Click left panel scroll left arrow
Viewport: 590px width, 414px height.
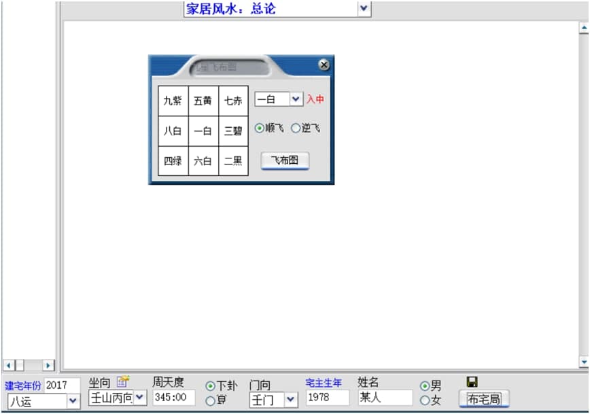9,365
